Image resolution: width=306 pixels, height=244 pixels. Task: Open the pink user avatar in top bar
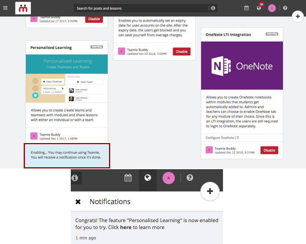pos(272,8)
